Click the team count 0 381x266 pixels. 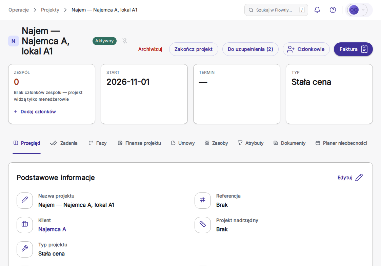click(16, 82)
